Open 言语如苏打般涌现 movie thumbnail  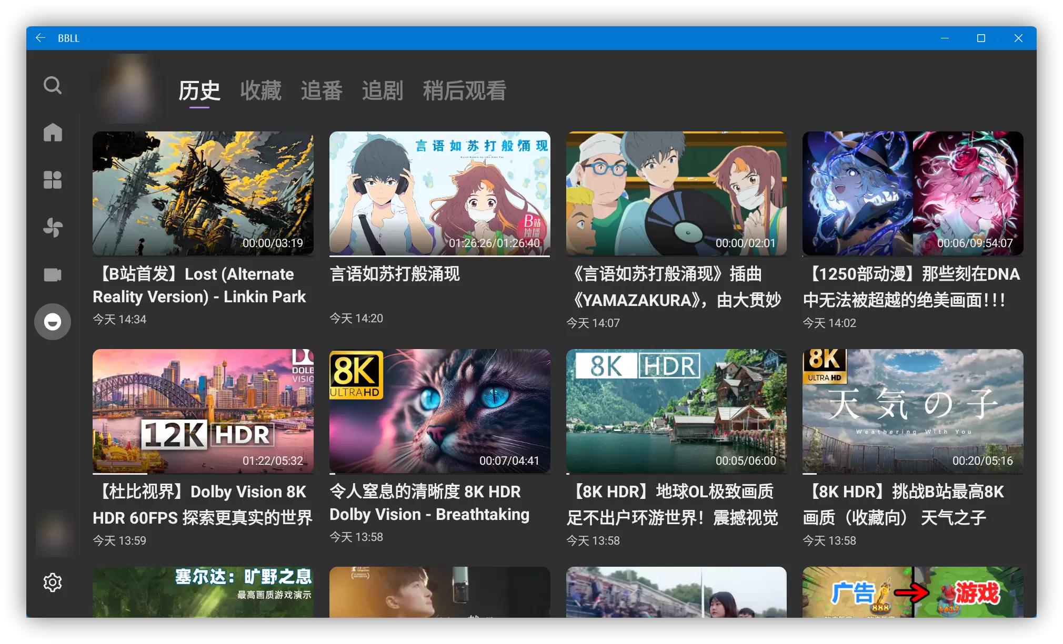click(x=440, y=193)
